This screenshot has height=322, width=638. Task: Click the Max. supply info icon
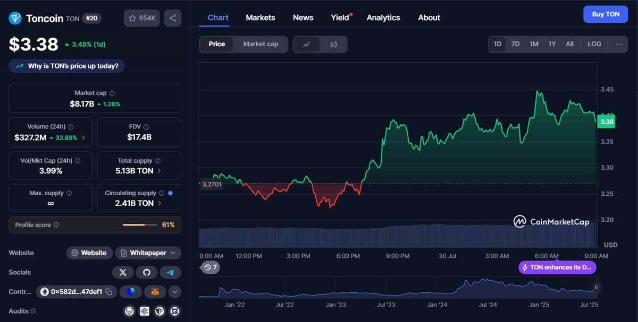[x=69, y=194]
